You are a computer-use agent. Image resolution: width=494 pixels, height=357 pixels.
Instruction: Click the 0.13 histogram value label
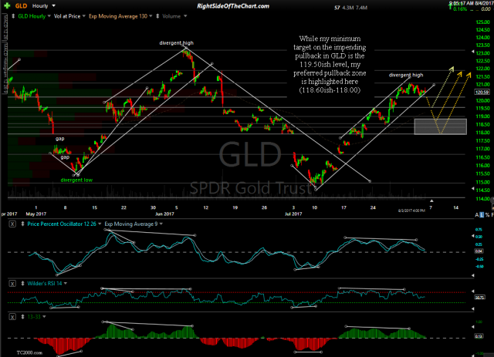coord(479,336)
